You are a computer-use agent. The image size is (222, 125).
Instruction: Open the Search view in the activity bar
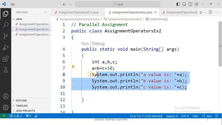(x=6, y=25)
